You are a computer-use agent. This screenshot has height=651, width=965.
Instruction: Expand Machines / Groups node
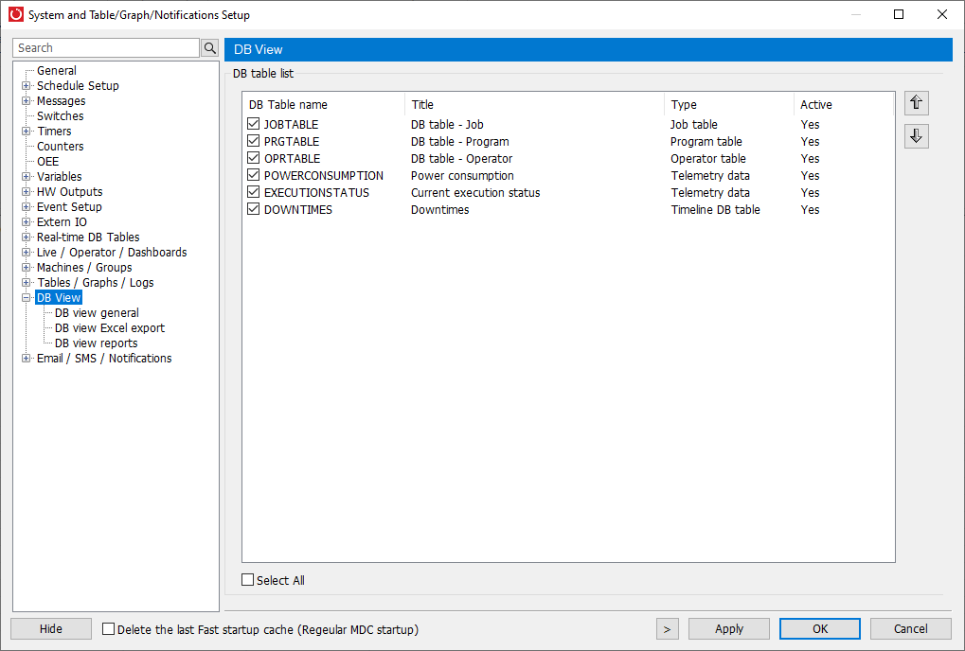(26, 268)
